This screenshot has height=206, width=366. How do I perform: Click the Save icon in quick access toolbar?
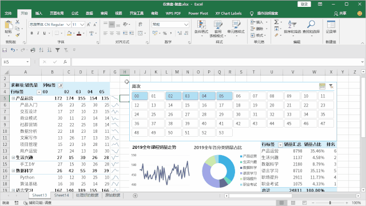5,50
